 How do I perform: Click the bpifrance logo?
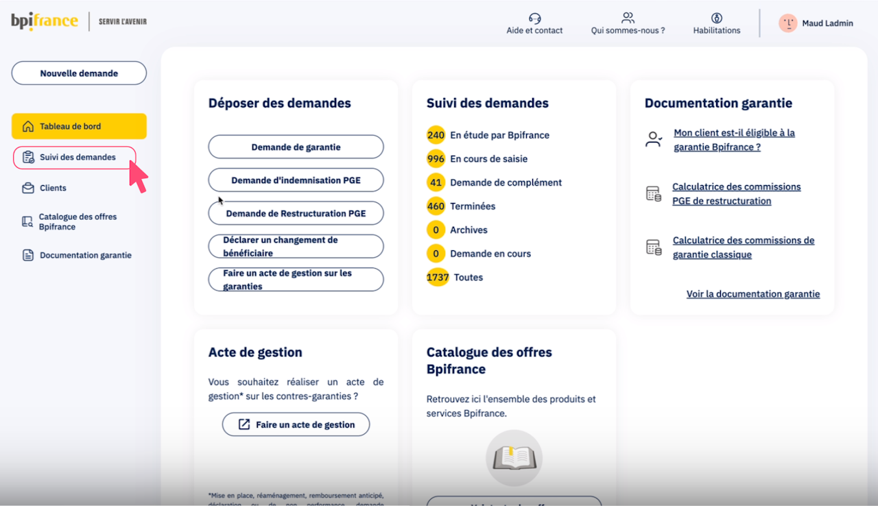pyautogui.click(x=45, y=22)
